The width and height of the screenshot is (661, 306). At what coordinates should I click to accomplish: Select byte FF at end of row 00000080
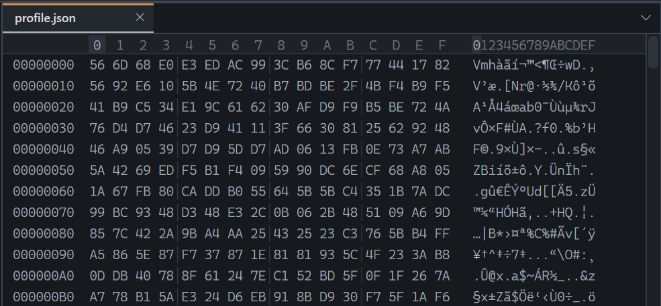click(442, 234)
